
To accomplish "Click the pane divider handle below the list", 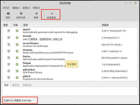I will [70, 82].
